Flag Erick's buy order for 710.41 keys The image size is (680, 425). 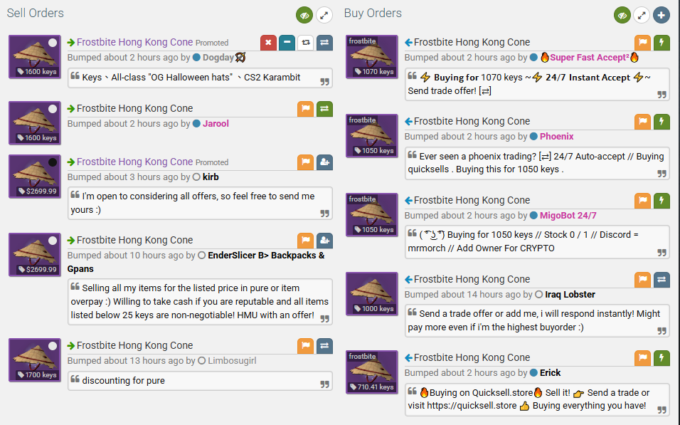coord(642,357)
